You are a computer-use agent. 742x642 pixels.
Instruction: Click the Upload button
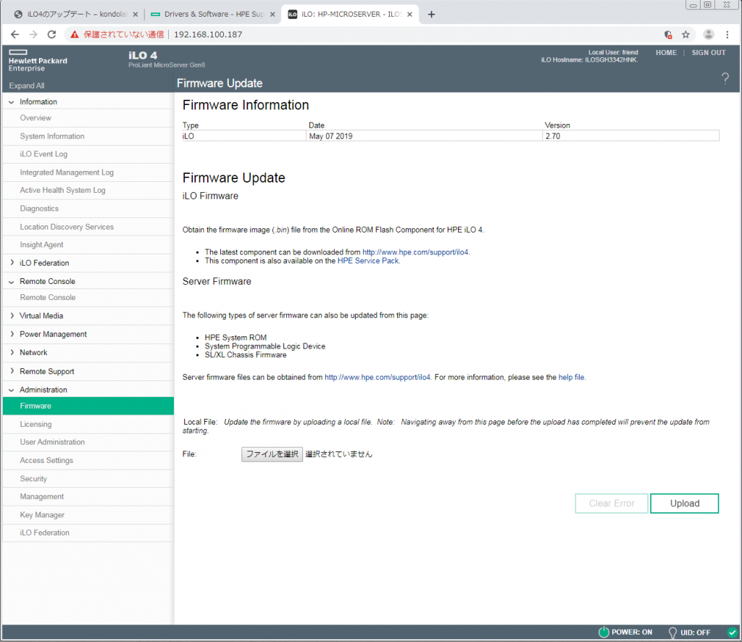[x=684, y=504]
